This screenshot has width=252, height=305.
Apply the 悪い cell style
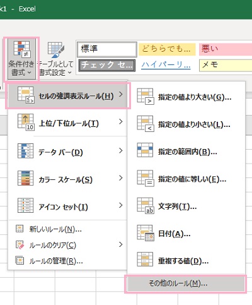[226, 49]
